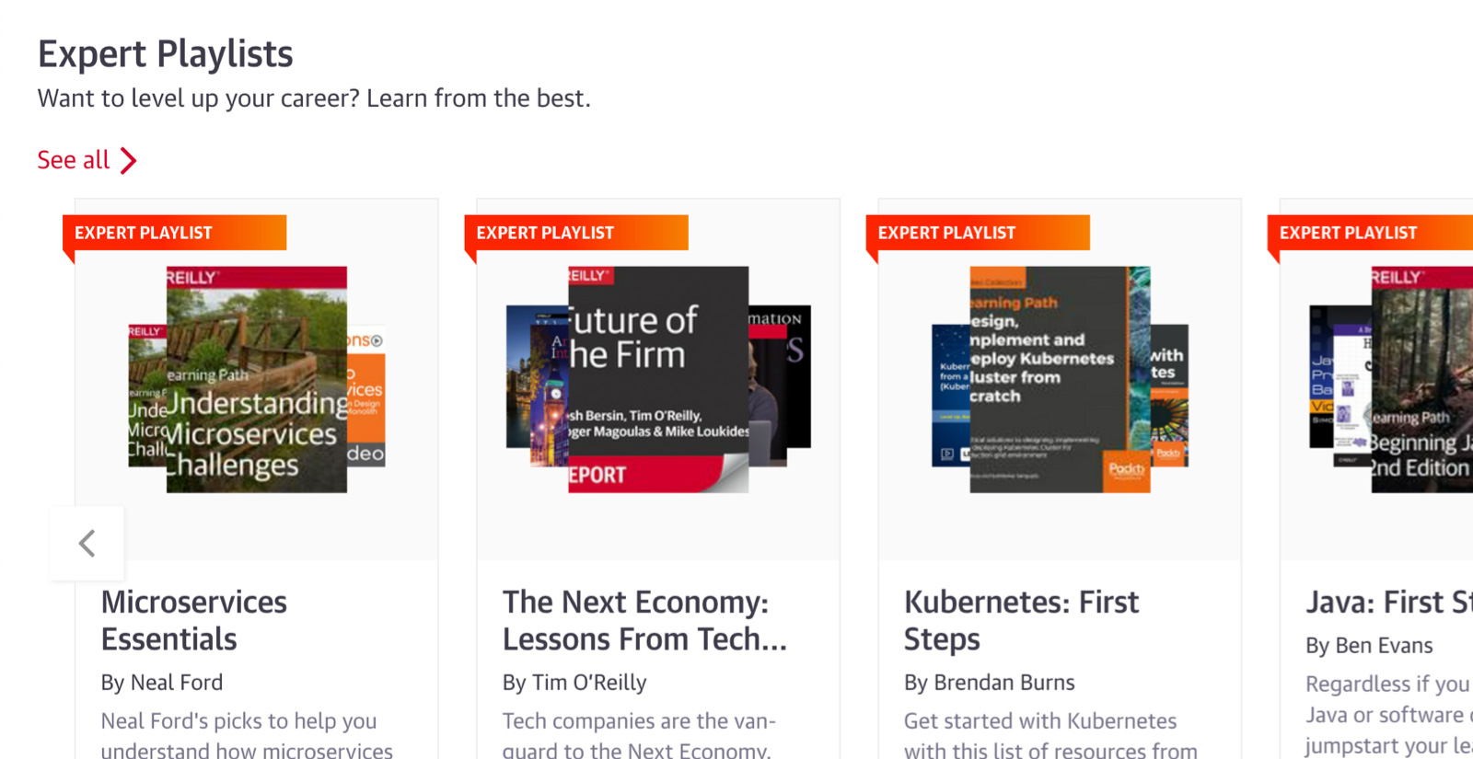Screen dimensions: 1473x759
Task: Click author name Brendan Burns
Action: (x=1004, y=683)
